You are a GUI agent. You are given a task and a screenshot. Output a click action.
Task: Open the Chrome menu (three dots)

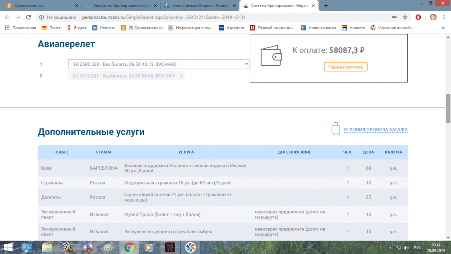point(445,17)
